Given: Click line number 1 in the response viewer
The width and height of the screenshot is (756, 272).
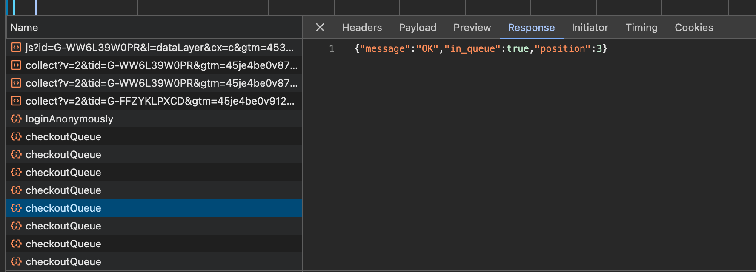Looking at the screenshot, I should (x=332, y=49).
